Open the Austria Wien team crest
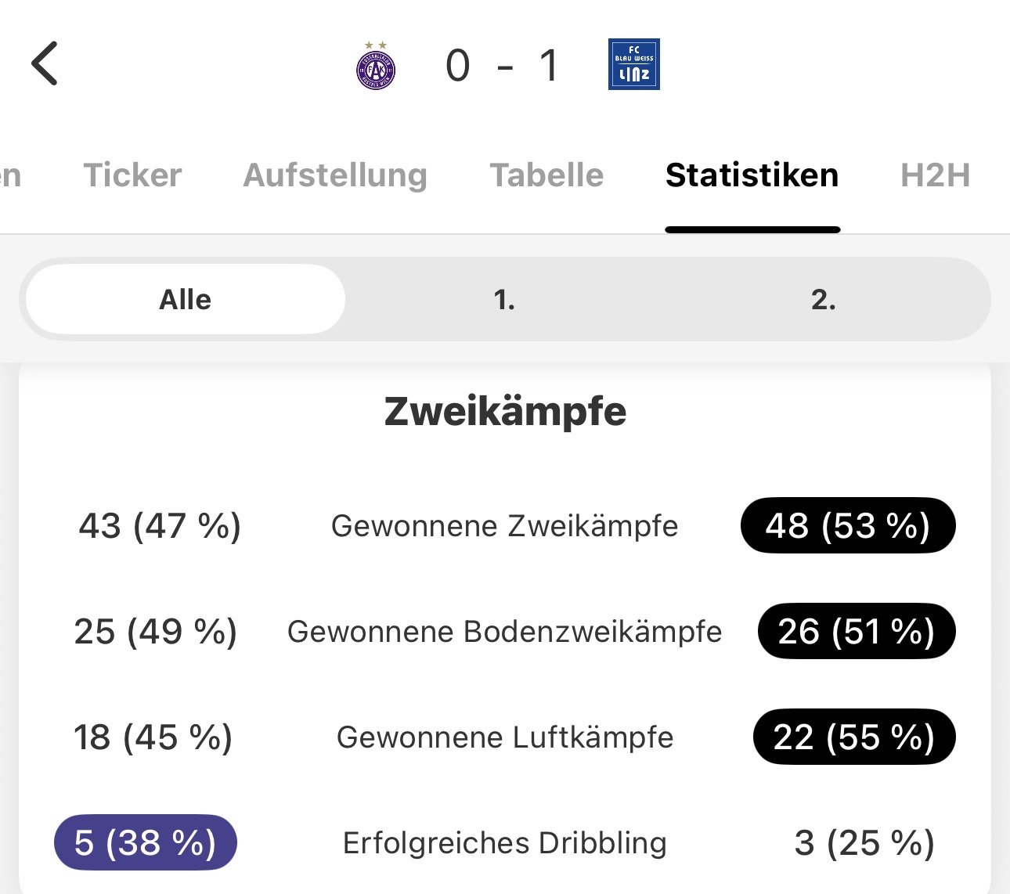Screen dimensions: 1010x894 point(376,67)
